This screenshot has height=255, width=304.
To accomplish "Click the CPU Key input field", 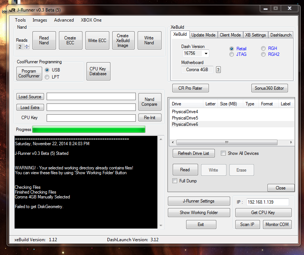I will tap(91, 118).
